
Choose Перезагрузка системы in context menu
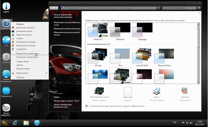[30, 42]
